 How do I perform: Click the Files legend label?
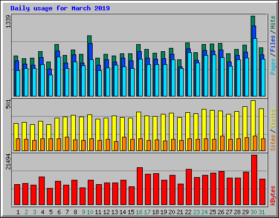pyautogui.click(x=272, y=43)
